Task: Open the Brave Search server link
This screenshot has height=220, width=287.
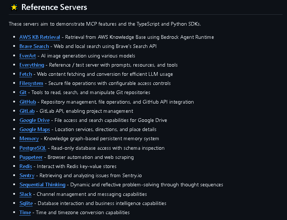Action: (34, 46)
